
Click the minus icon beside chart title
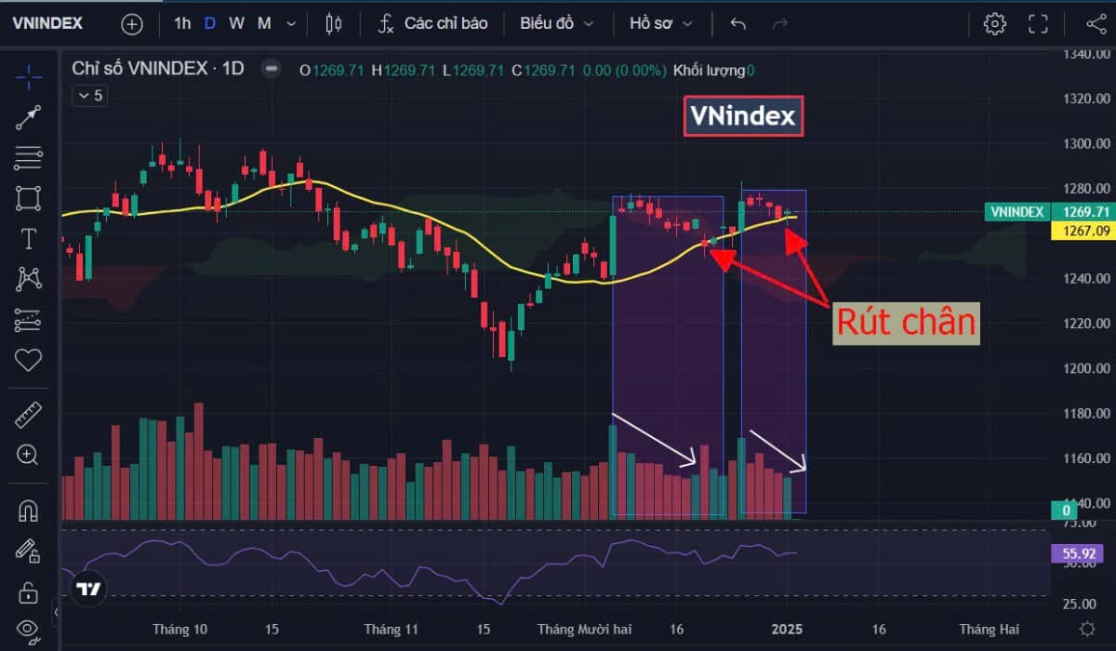(x=271, y=69)
